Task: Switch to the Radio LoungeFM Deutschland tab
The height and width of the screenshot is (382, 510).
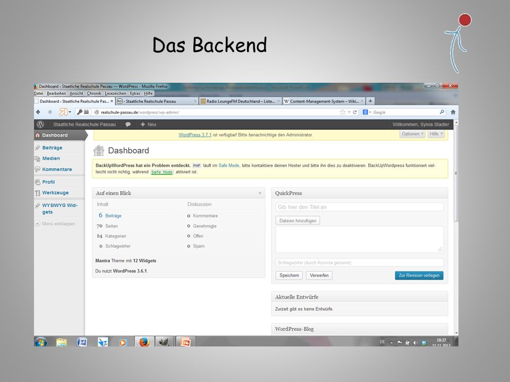Action: [240, 101]
